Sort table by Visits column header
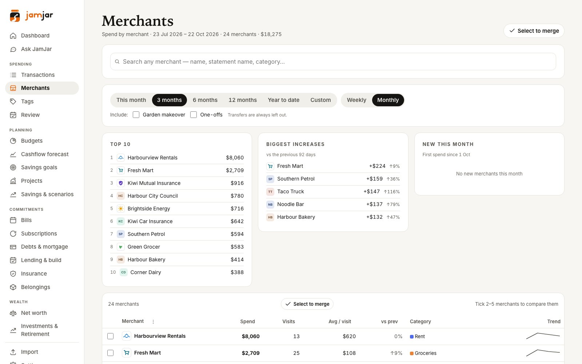Viewport: 582px width, 364px height. coord(288,321)
